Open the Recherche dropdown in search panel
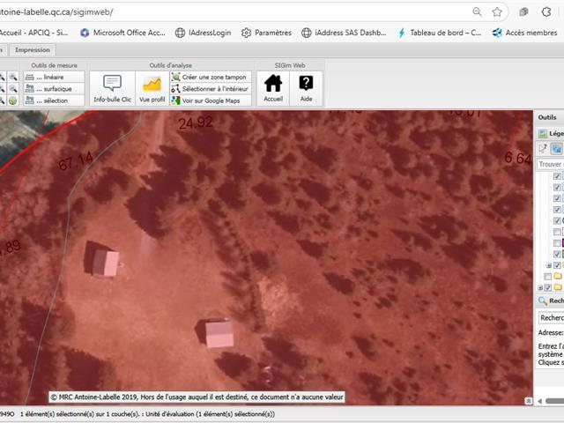This screenshot has width=564, height=423. pos(551,317)
